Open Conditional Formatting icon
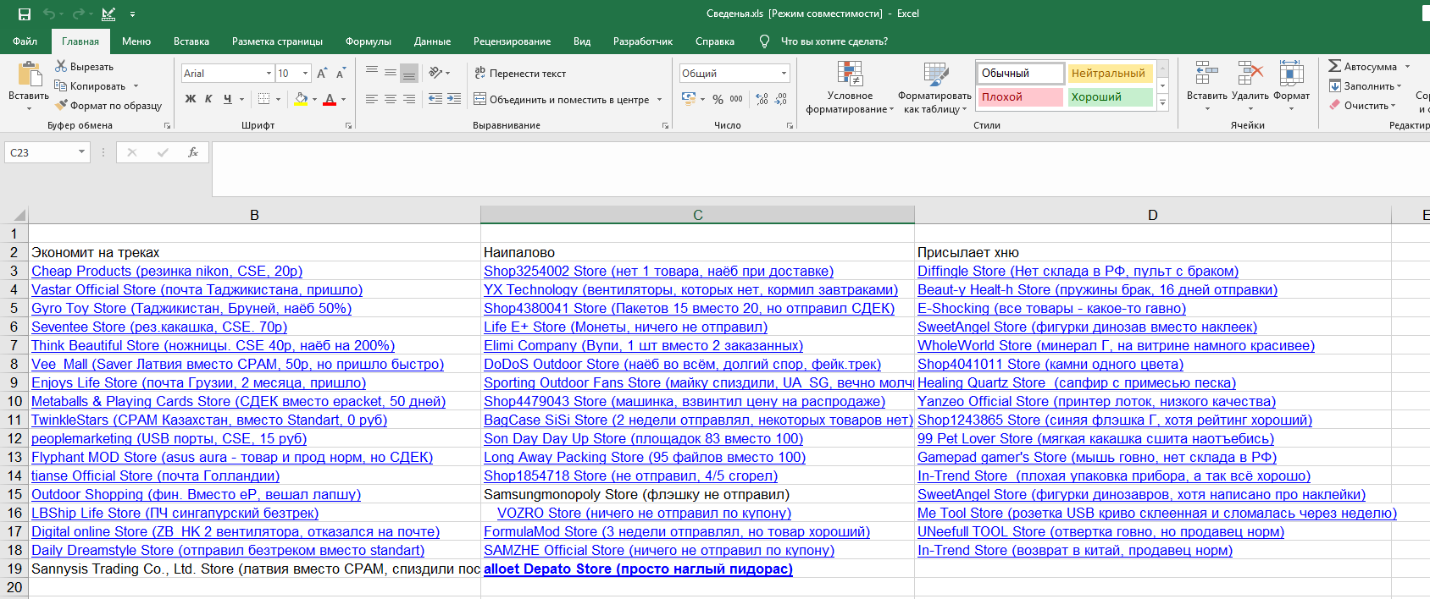Image resolution: width=1430 pixels, height=599 pixels. point(850,74)
